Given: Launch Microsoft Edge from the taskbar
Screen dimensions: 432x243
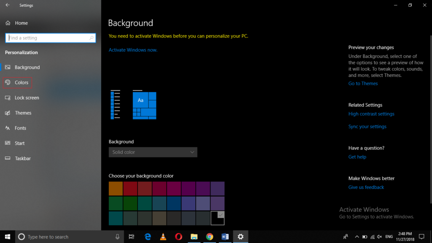Looking at the screenshot, I should tap(148, 237).
